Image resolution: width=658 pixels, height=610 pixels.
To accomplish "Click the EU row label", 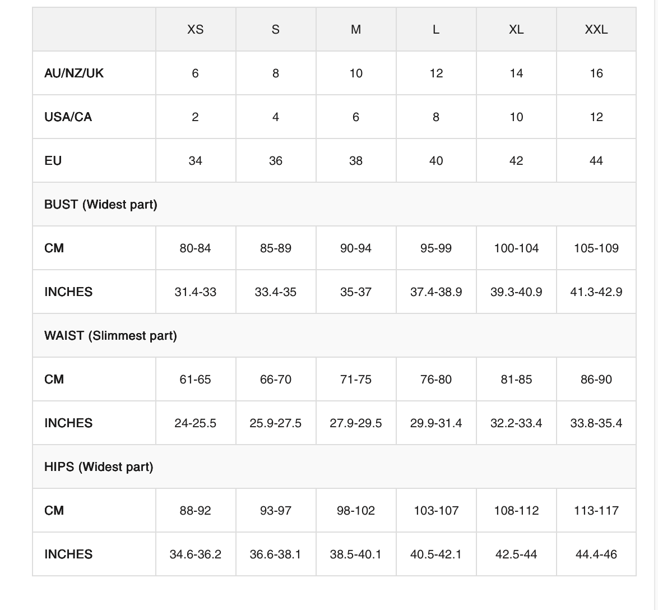I will click(53, 160).
